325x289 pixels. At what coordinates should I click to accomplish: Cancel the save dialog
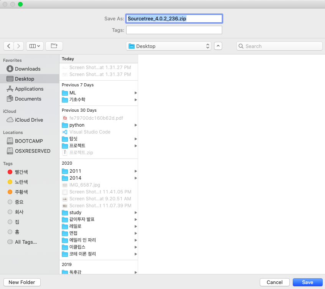(274, 282)
